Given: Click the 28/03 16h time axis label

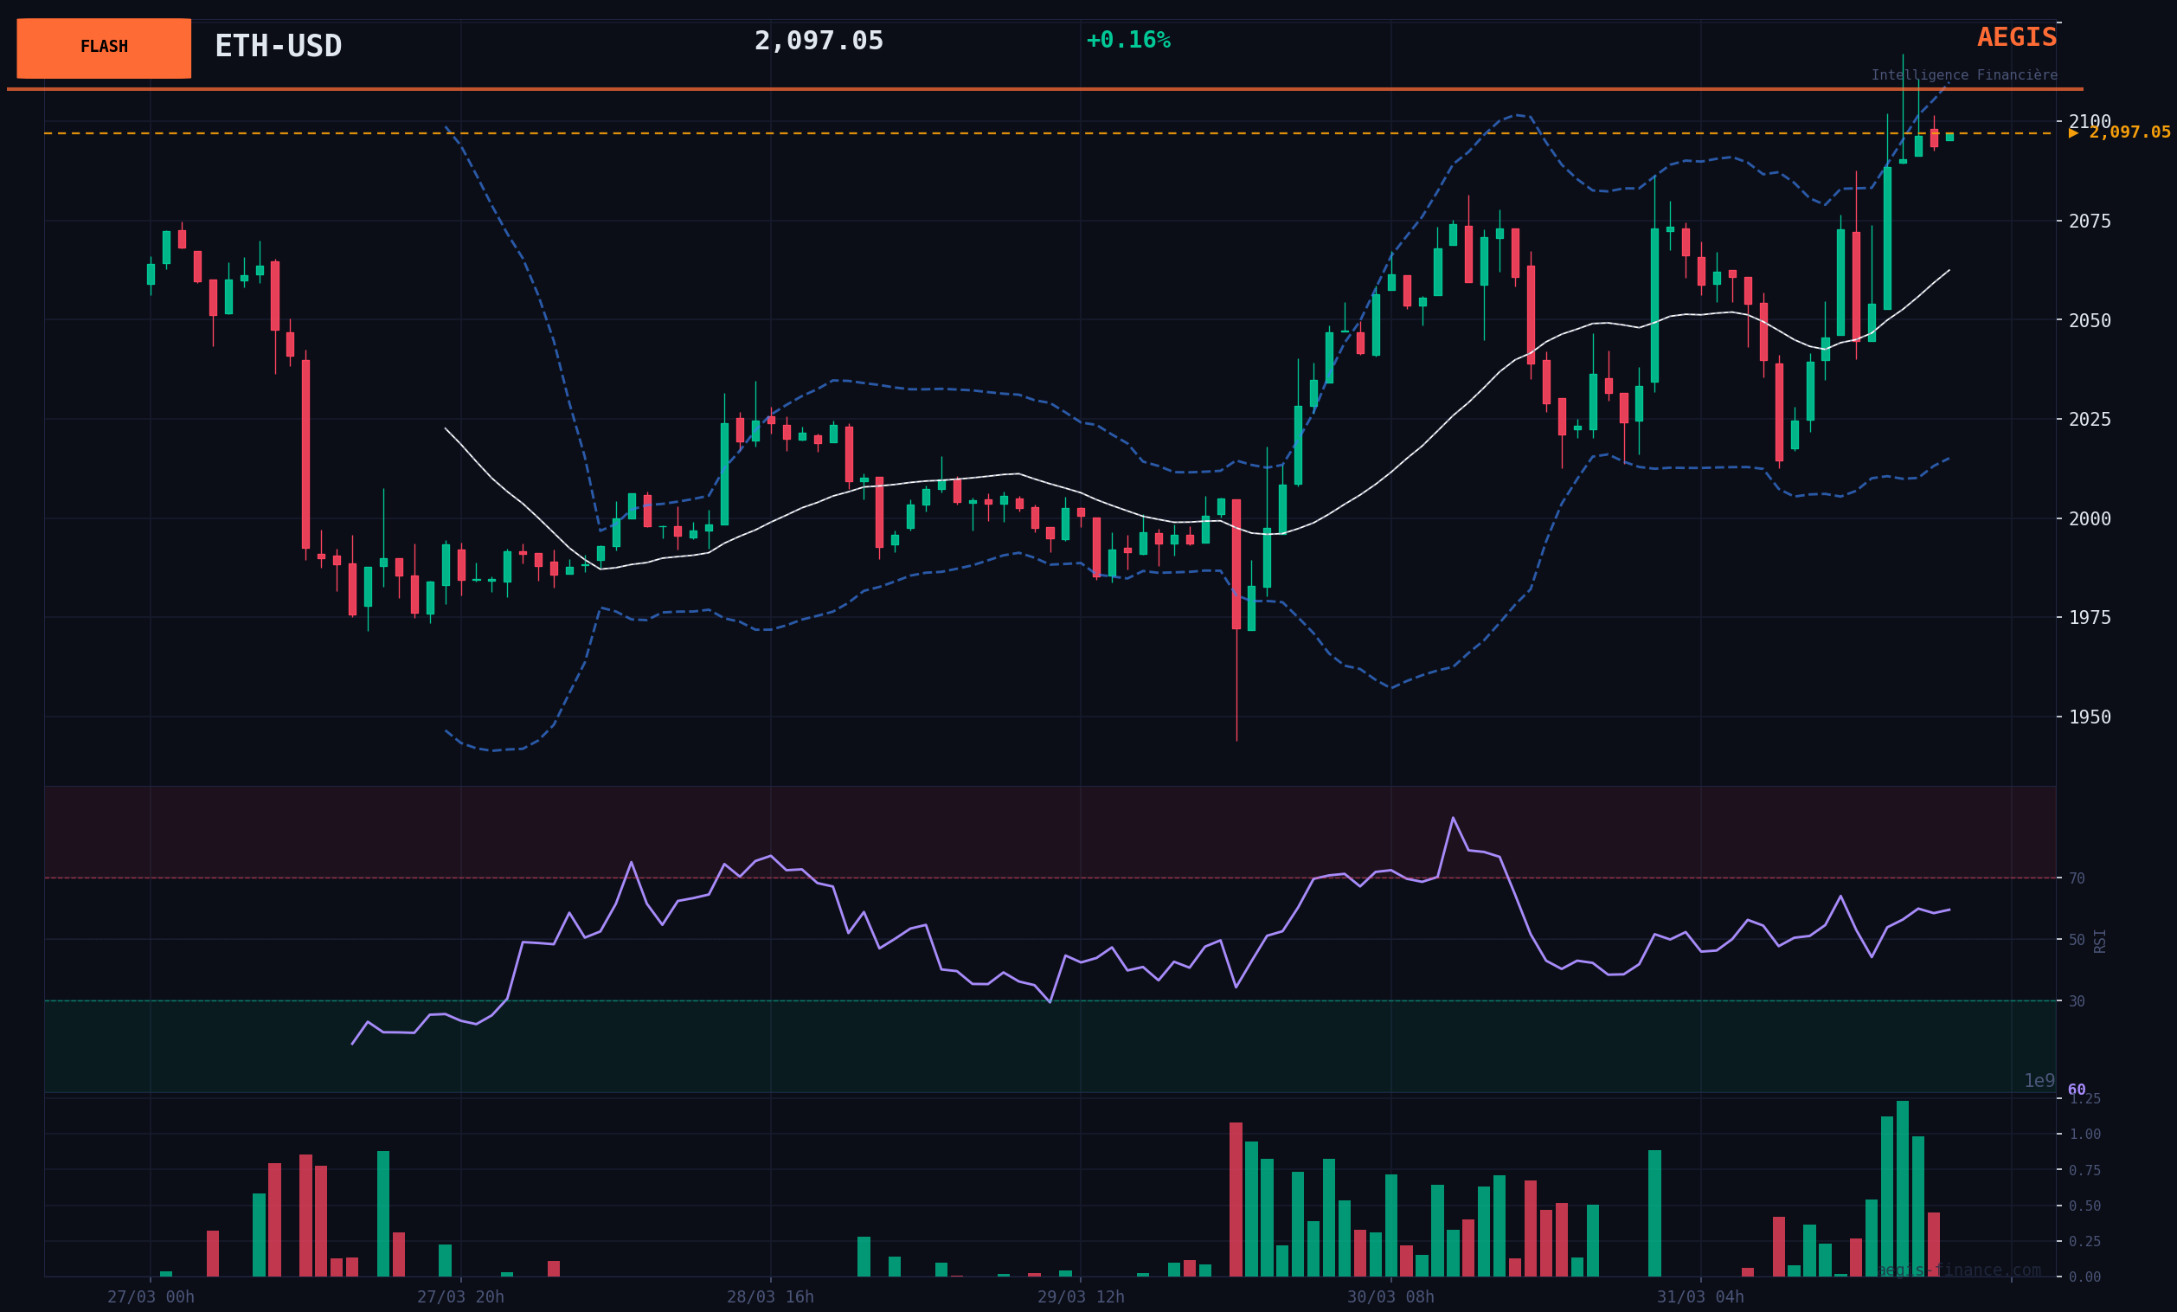Looking at the screenshot, I should click(x=770, y=1296).
